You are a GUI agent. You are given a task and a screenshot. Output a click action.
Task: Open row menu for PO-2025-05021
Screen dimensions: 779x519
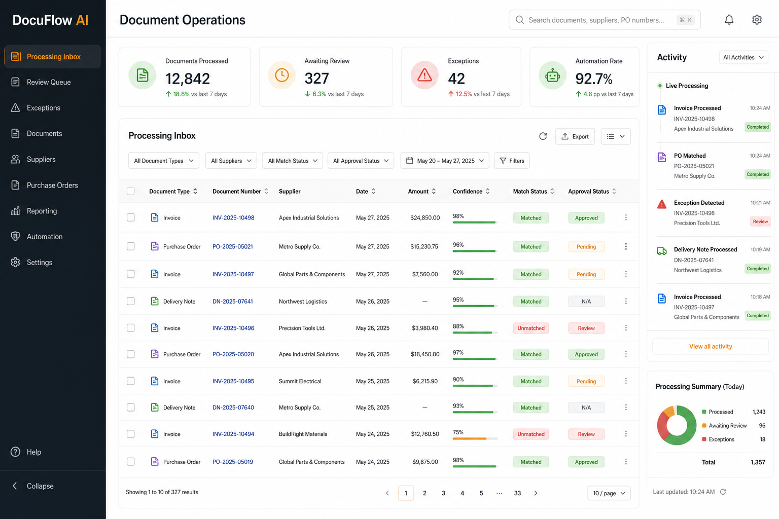[626, 246]
